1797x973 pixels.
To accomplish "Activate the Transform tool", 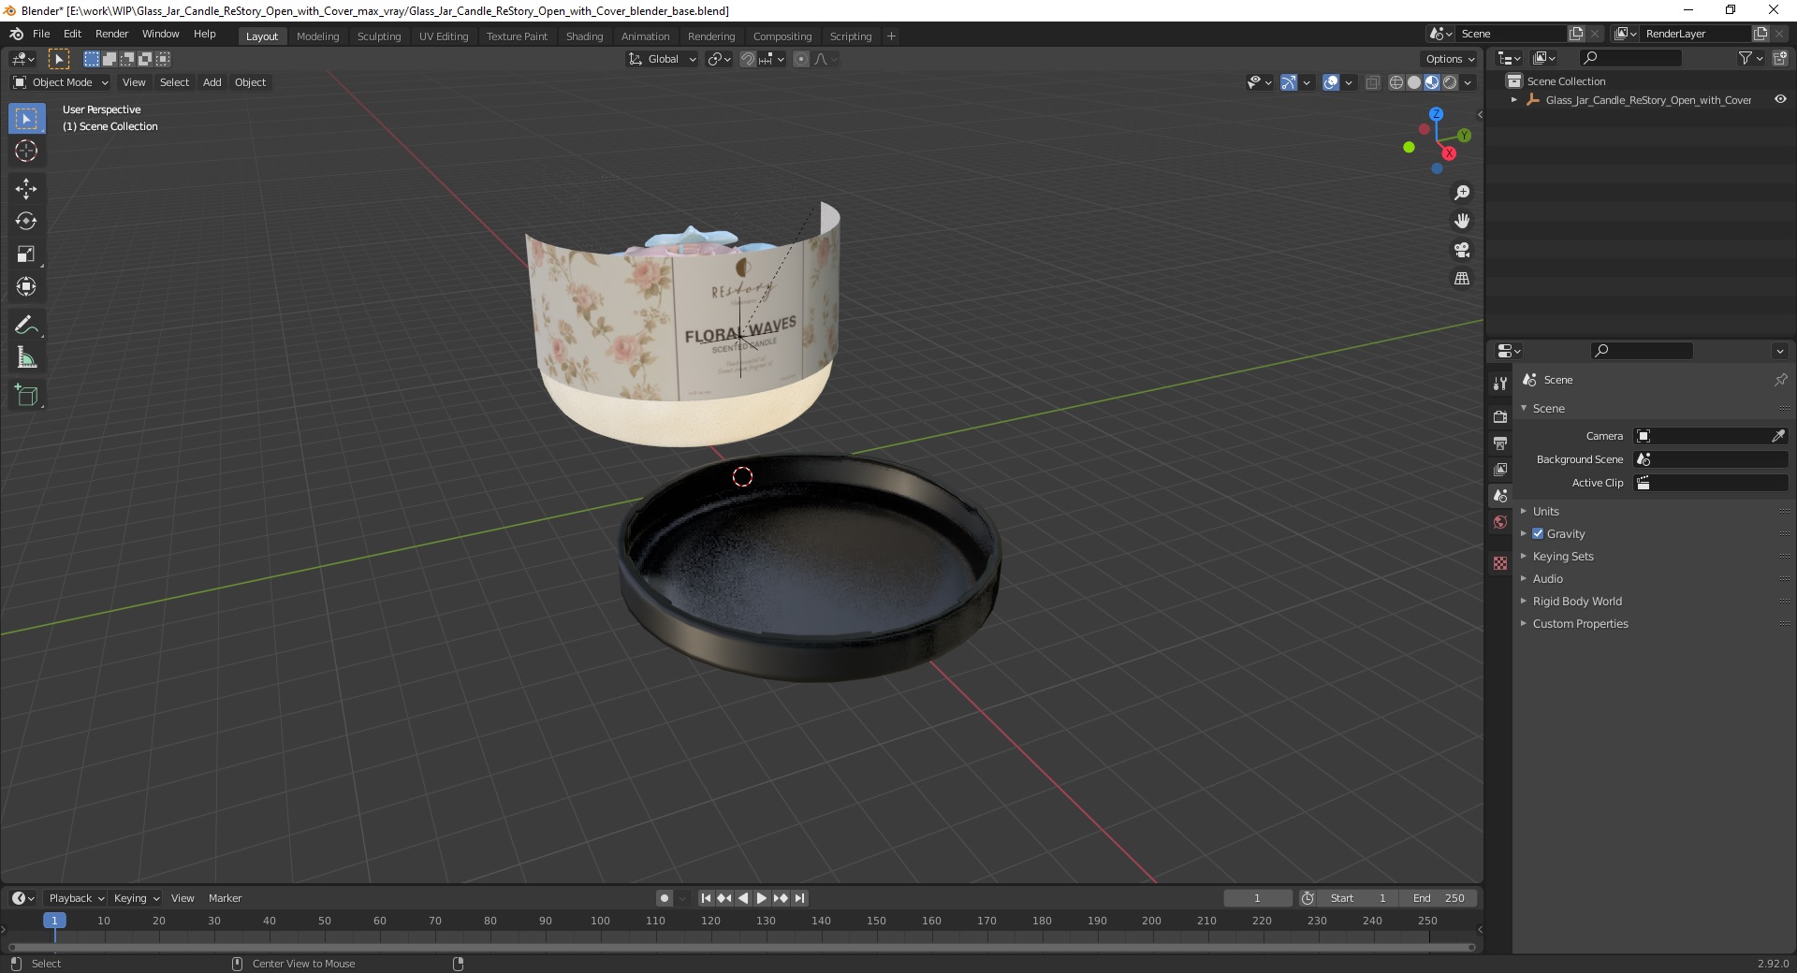I will point(26,287).
